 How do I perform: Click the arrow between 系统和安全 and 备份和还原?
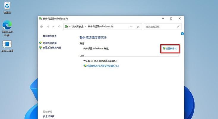coord(86,26)
